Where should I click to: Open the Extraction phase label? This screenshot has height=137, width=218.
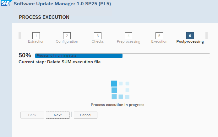click(x=36, y=41)
